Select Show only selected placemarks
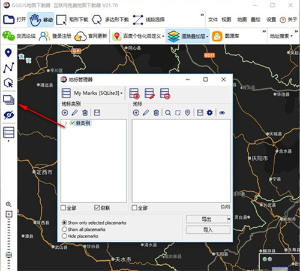Viewport: 300px width, 271px height. coord(64,222)
